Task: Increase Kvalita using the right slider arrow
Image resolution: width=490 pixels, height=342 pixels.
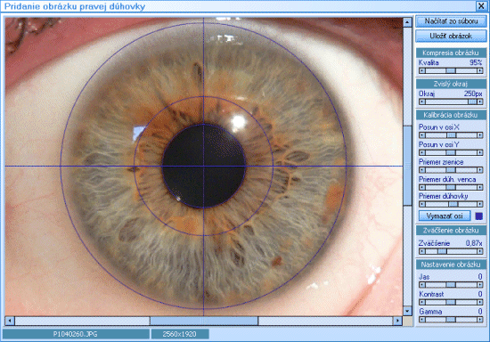Action: pos(480,71)
